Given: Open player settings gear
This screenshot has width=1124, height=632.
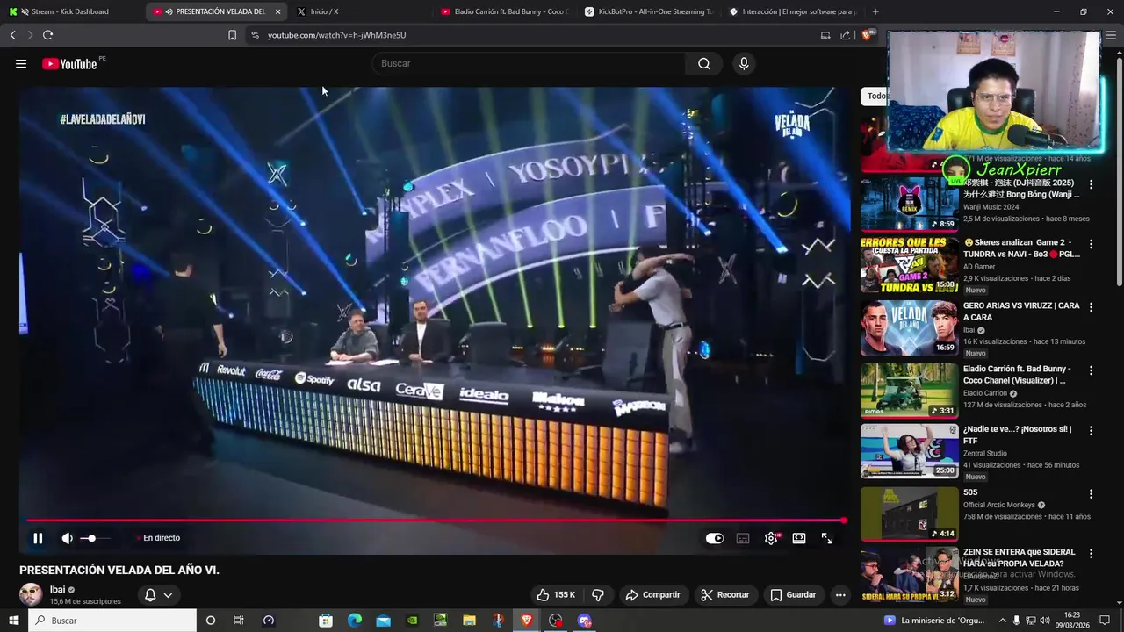Looking at the screenshot, I should tap(771, 538).
